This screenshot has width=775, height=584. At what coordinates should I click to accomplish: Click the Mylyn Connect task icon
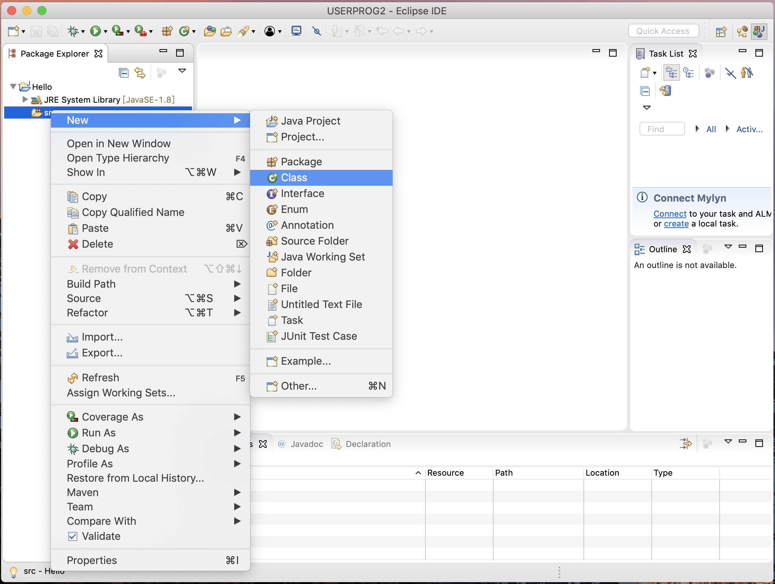click(x=641, y=197)
